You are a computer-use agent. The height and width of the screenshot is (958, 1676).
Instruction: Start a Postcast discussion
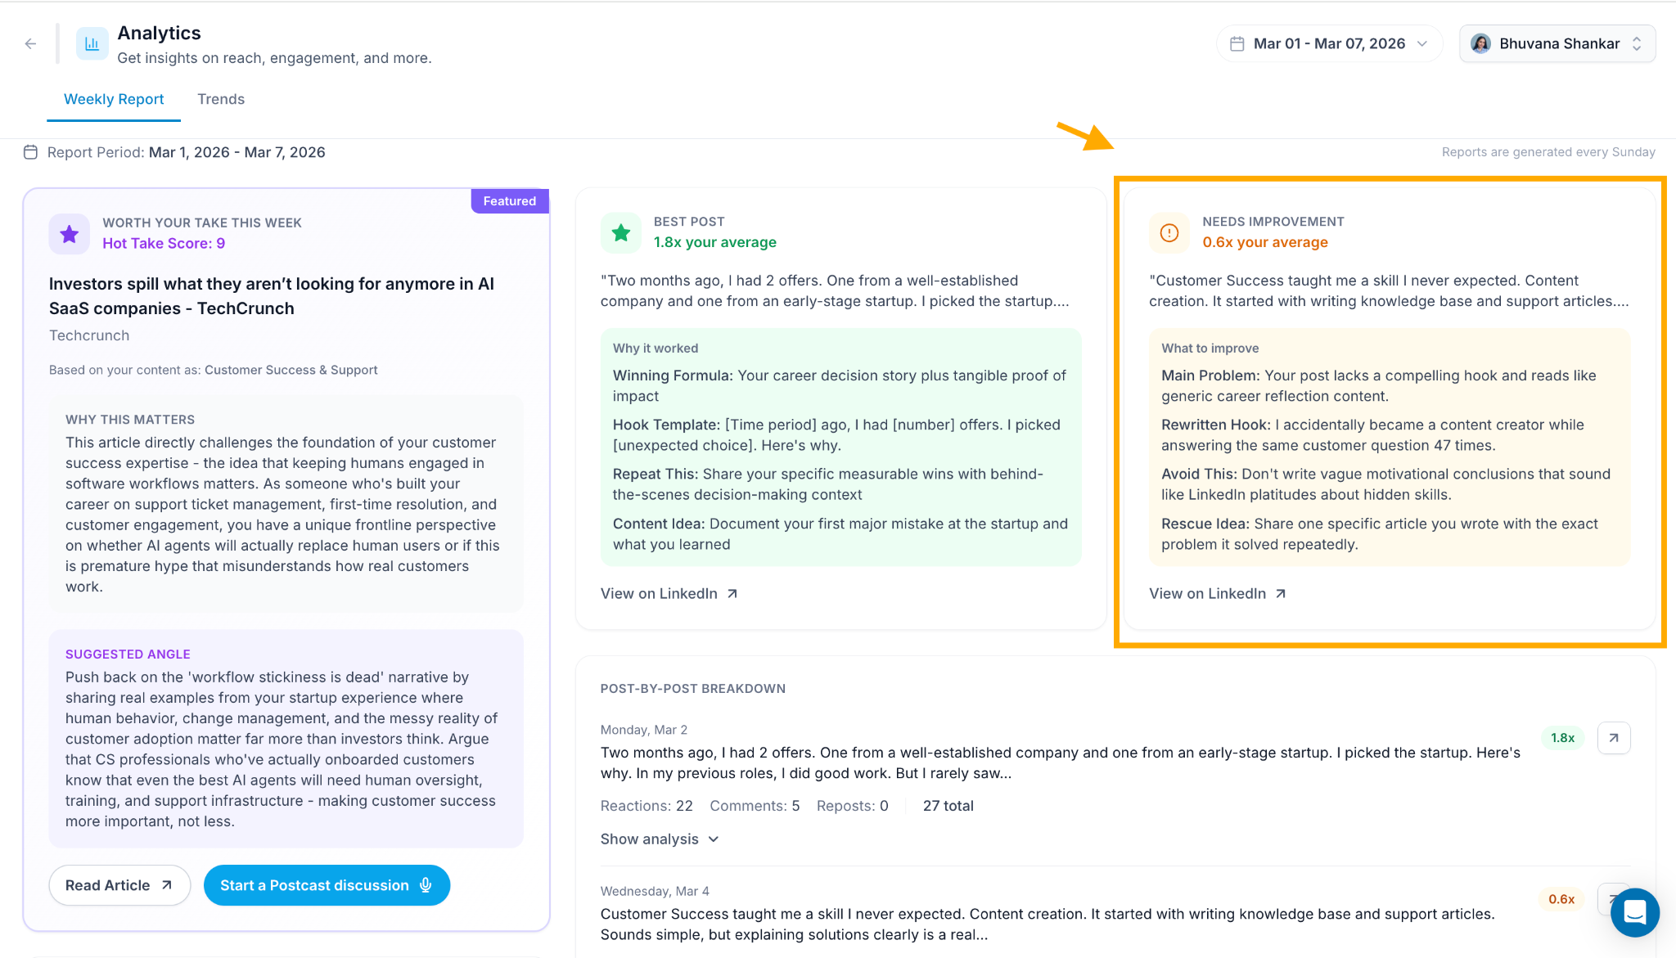click(x=327, y=885)
